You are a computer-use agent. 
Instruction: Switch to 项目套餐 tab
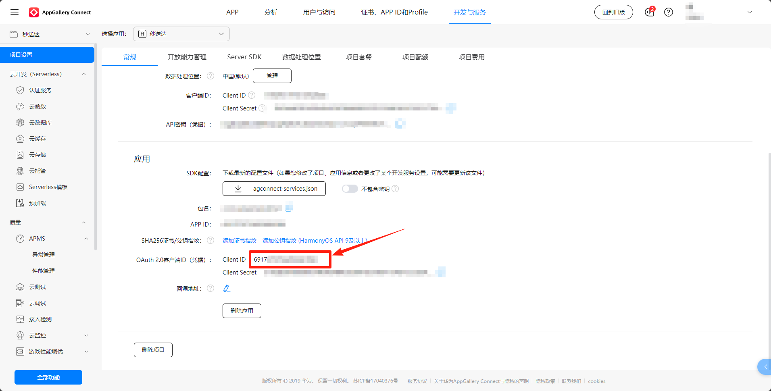[359, 57]
